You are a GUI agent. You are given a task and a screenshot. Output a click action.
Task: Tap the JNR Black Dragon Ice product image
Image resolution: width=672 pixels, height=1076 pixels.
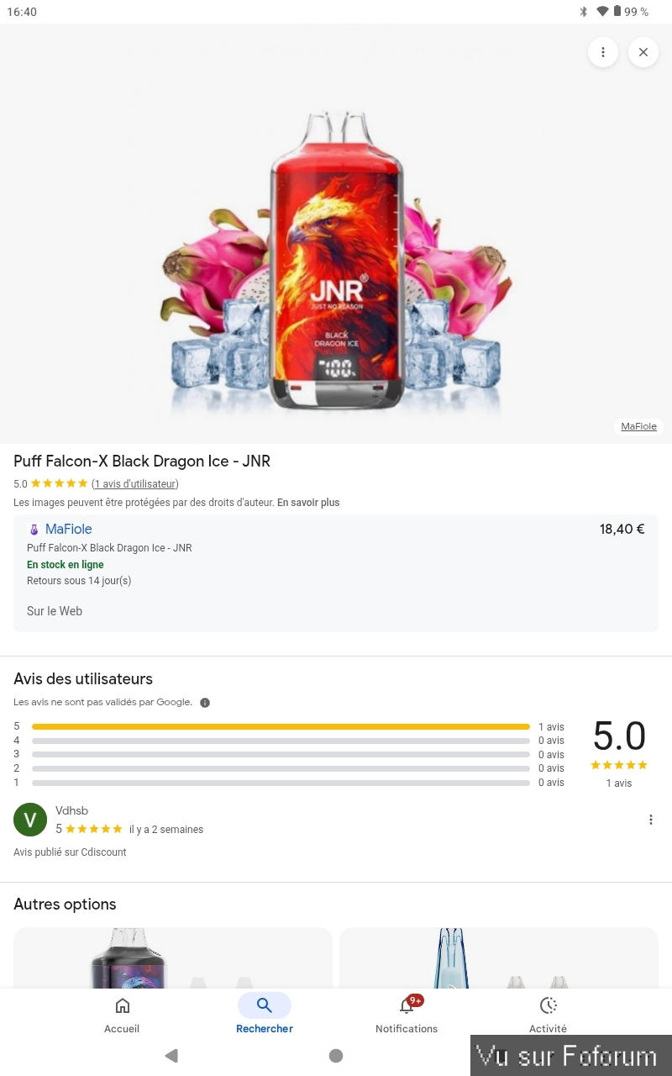click(x=336, y=261)
